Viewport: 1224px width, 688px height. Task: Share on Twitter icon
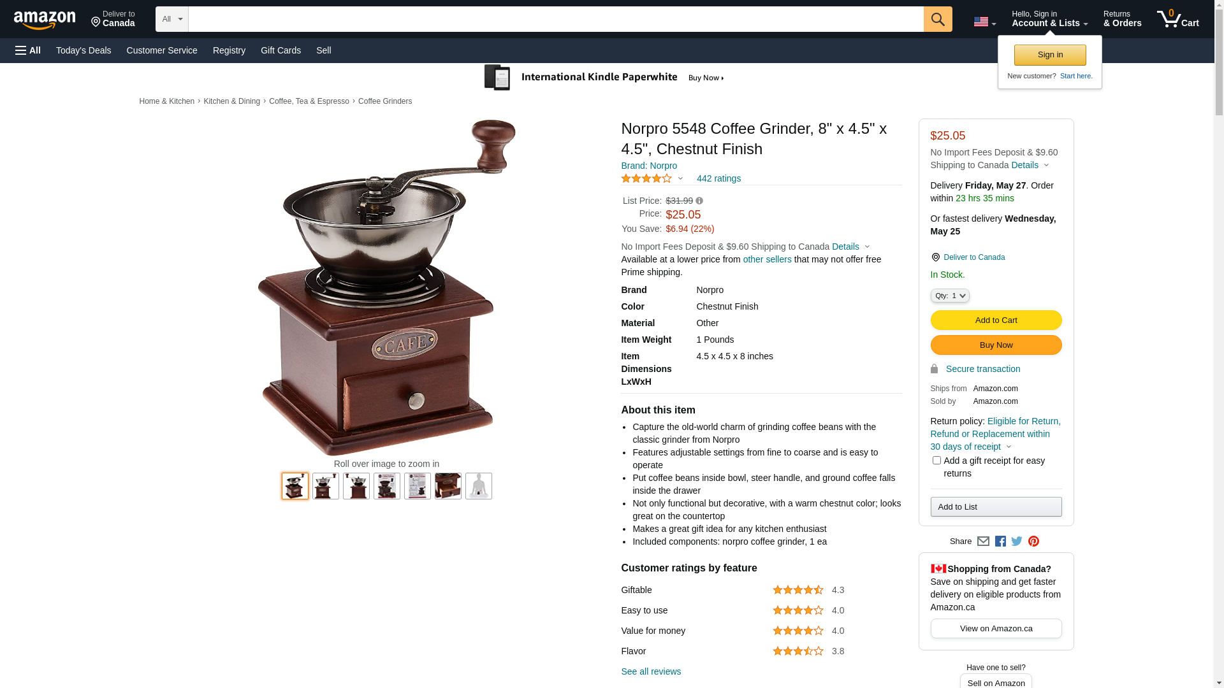[x=1017, y=541]
